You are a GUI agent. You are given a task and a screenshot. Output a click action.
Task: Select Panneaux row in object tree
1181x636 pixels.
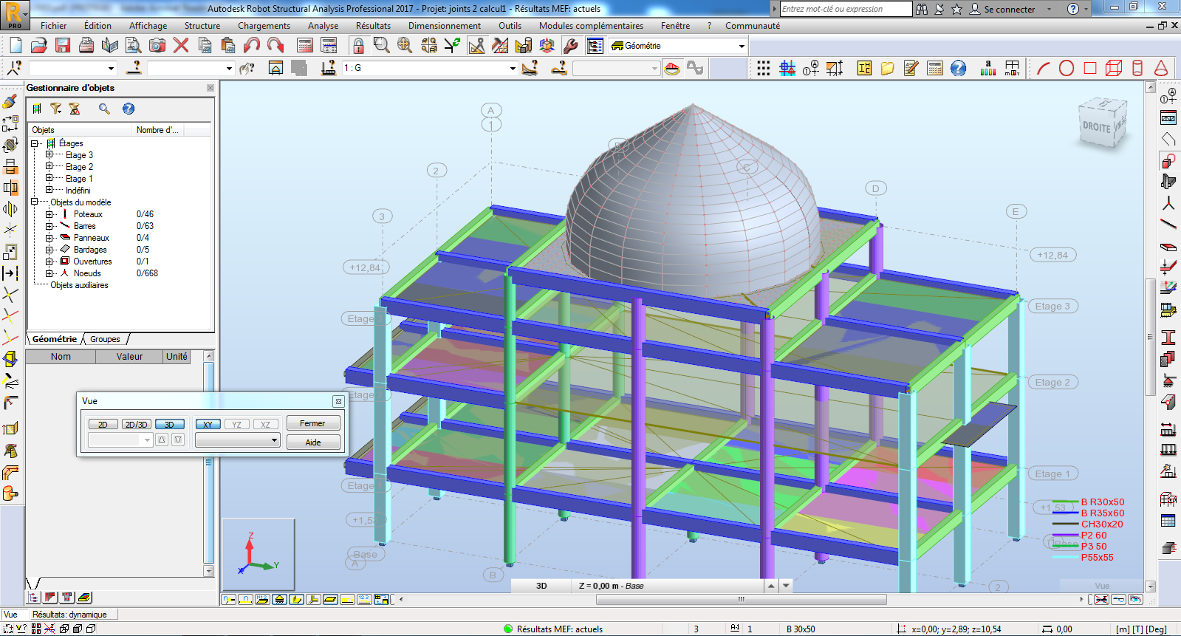pyautogui.click(x=91, y=238)
